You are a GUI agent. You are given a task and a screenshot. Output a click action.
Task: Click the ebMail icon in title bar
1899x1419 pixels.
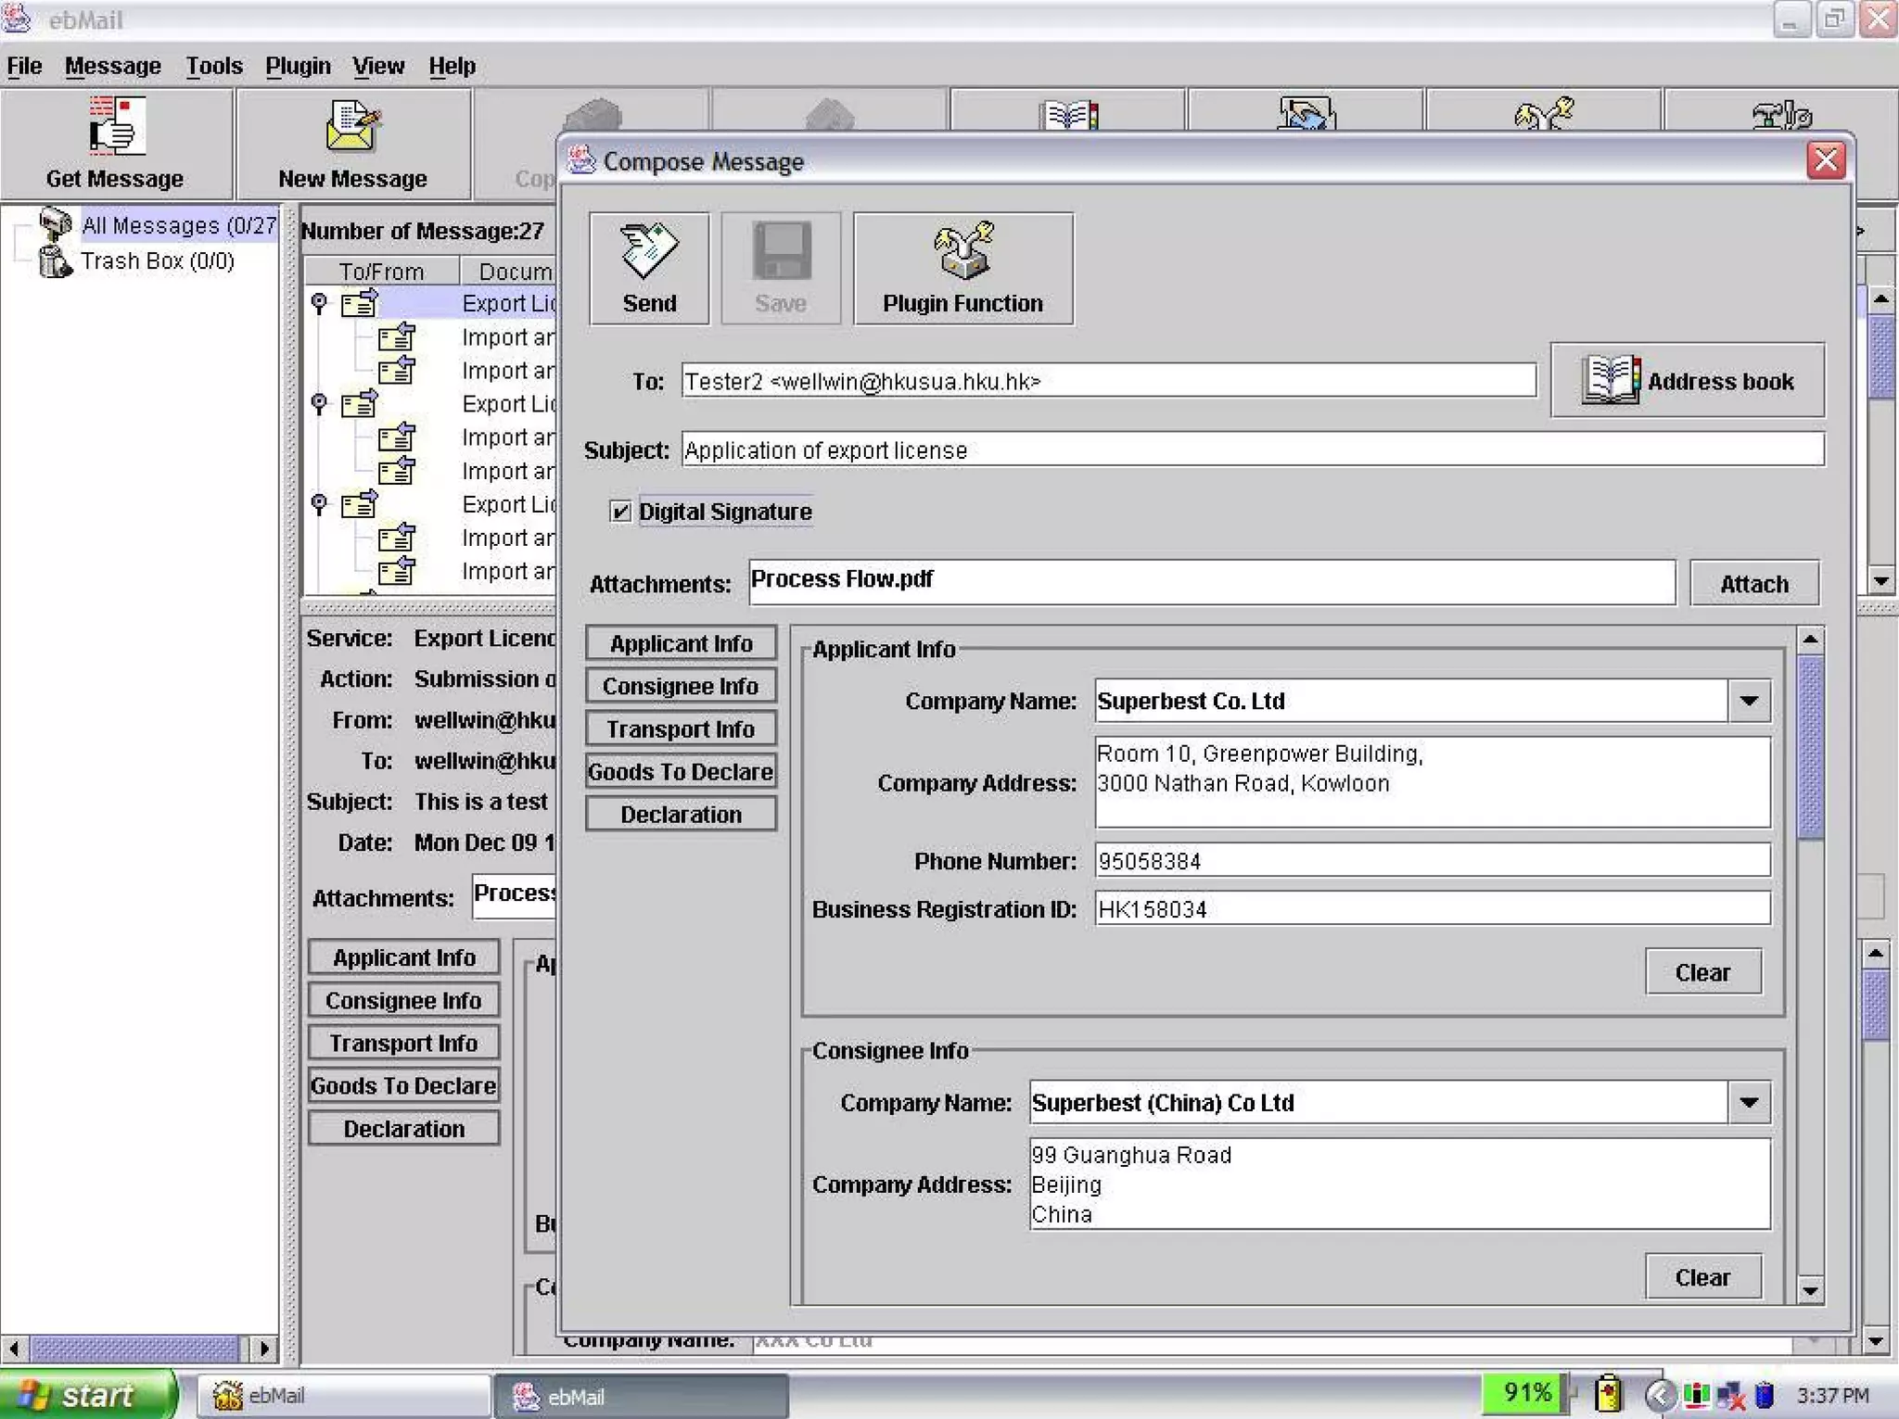coord(18,19)
